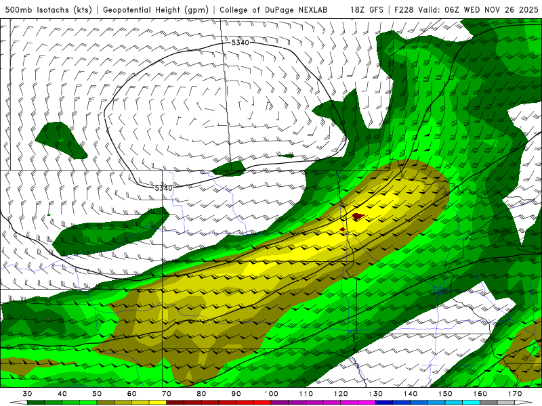Click the '150' value on the color scale

tap(445, 394)
